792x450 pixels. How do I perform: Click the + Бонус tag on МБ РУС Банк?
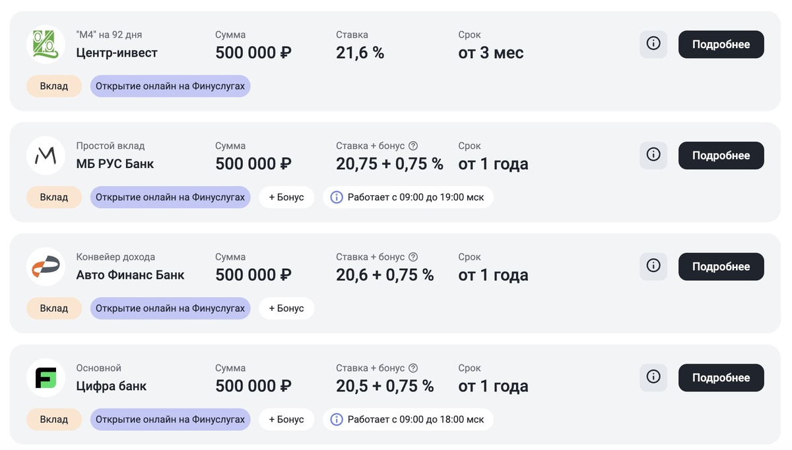[x=286, y=197]
